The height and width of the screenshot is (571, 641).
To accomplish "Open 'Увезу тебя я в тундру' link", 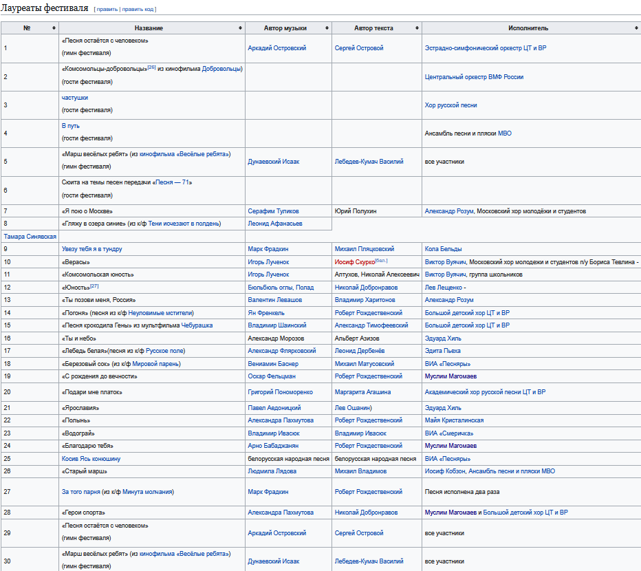I will [x=91, y=249].
